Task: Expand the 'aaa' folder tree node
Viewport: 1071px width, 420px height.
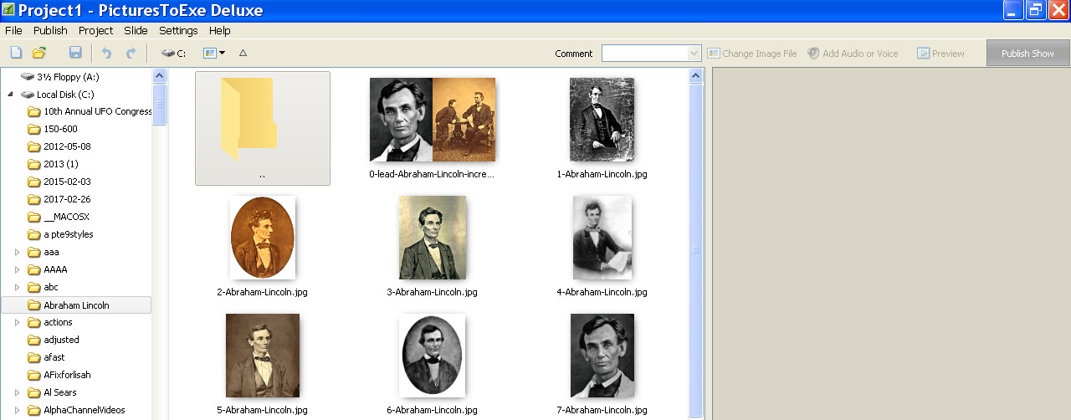Action: [16, 252]
